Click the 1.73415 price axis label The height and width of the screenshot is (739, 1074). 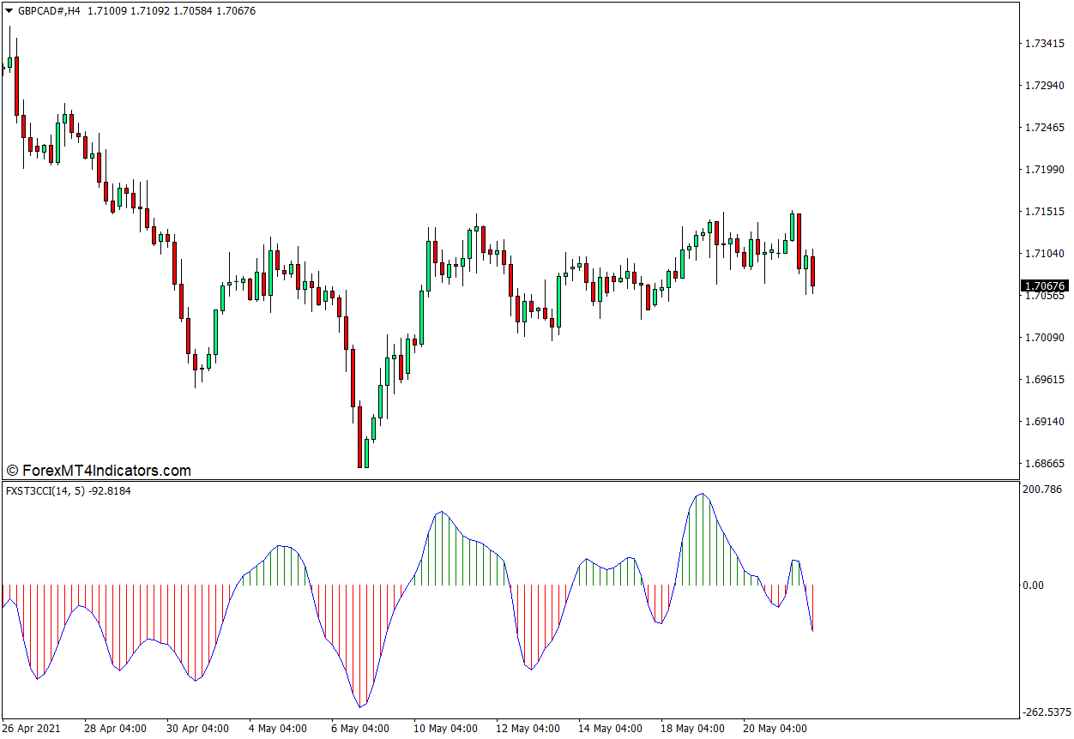(1044, 43)
